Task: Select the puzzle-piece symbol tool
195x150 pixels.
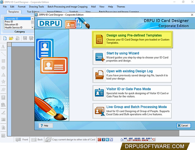Action: (x=3, y=89)
